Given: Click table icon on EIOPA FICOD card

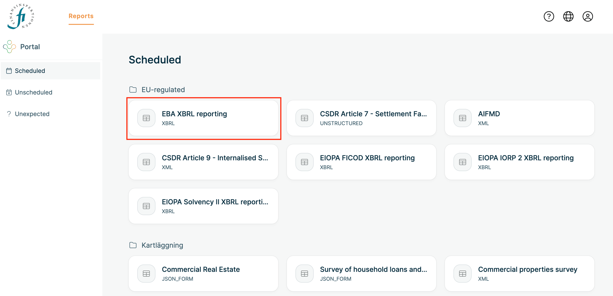Looking at the screenshot, I should (x=304, y=162).
